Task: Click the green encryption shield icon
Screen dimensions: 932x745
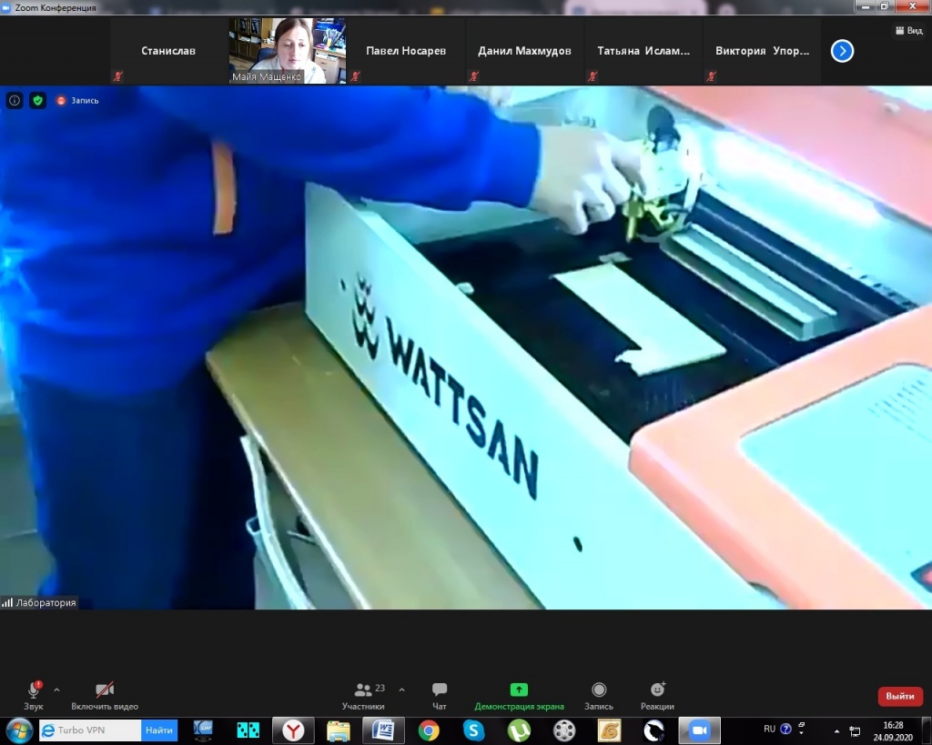Action: pyautogui.click(x=37, y=100)
